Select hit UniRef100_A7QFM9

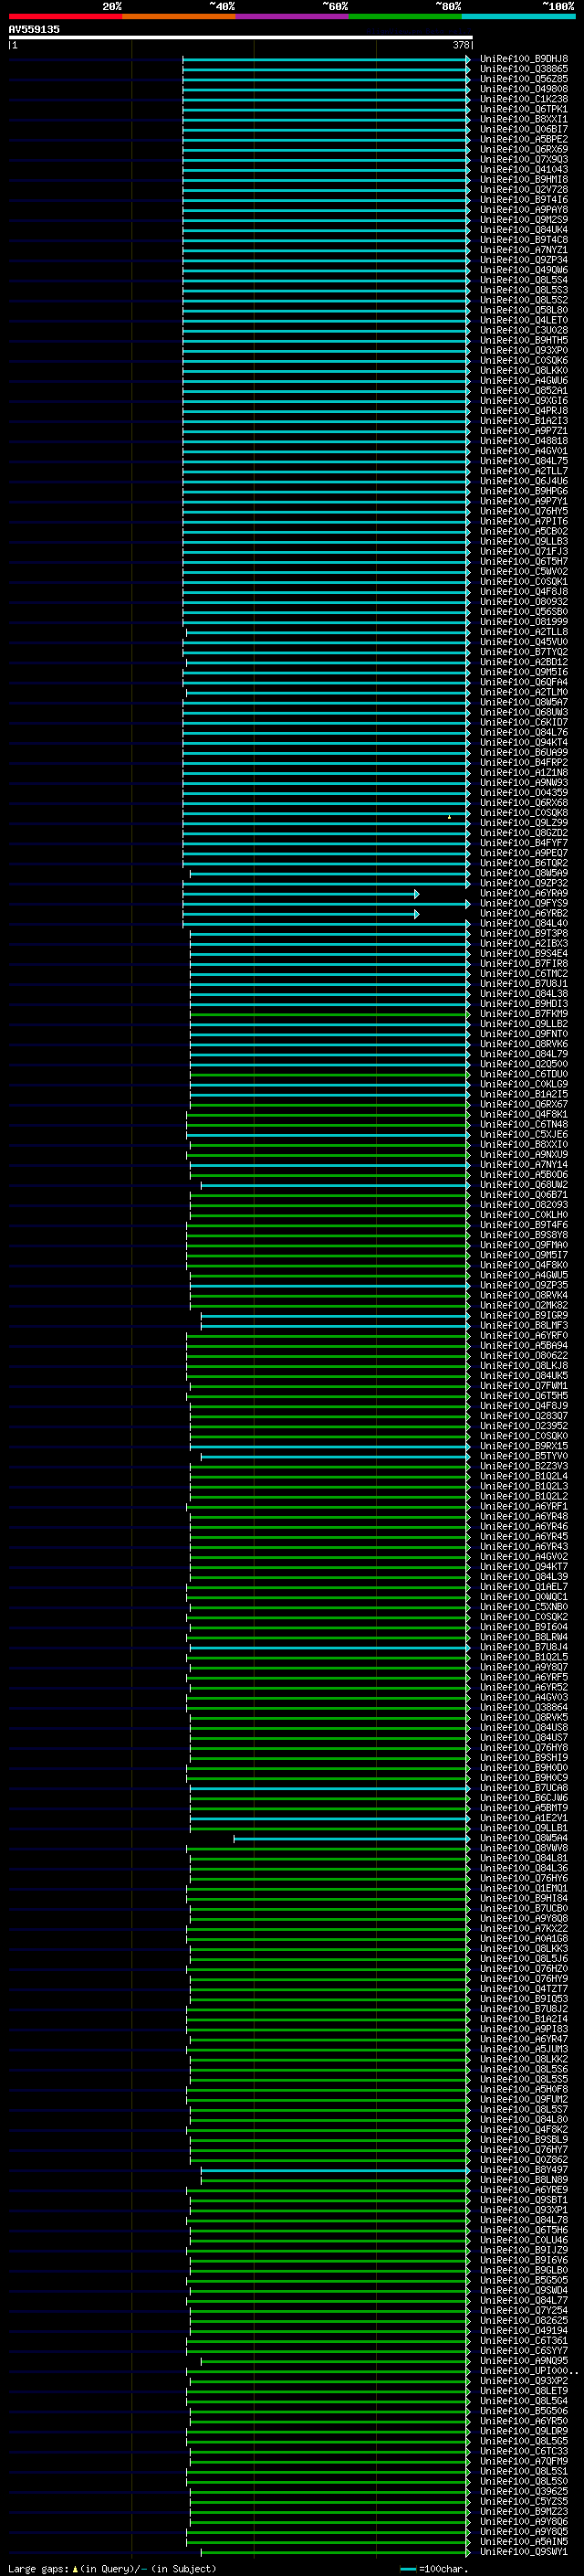pyautogui.click(x=523, y=2461)
